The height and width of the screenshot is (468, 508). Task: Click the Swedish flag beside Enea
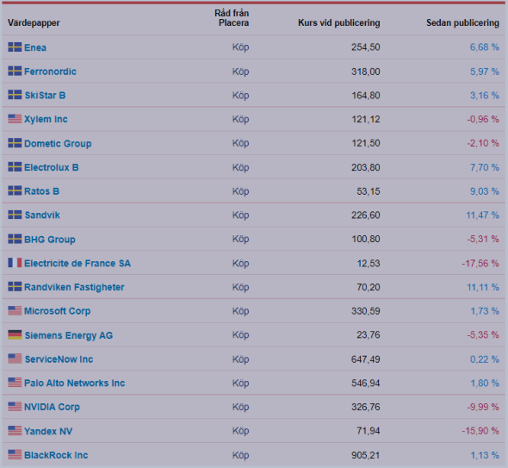point(15,47)
